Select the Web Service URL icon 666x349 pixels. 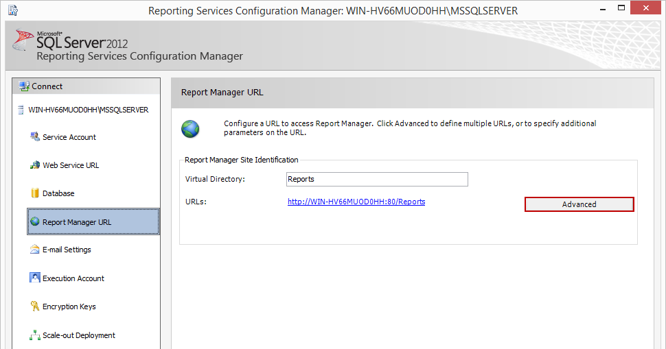(x=35, y=165)
